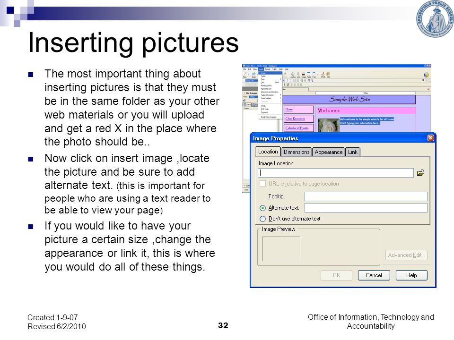Choose Image from the Insert menu
454x340 pixels.
tap(270, 73)
